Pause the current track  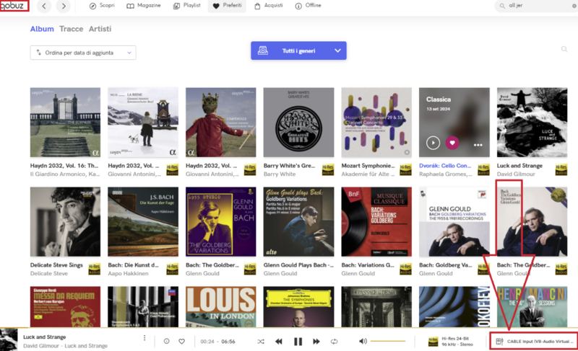pos(298,341)
